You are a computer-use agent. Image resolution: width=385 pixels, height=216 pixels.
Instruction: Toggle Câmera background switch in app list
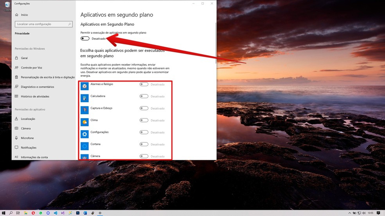pyautogui.click(x=144, y=156)
